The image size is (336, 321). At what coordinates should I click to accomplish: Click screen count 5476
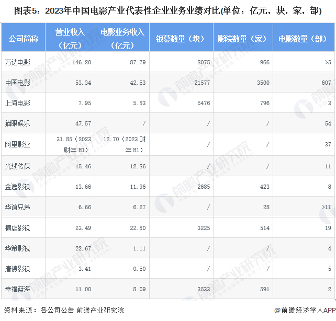click(204, 103)
